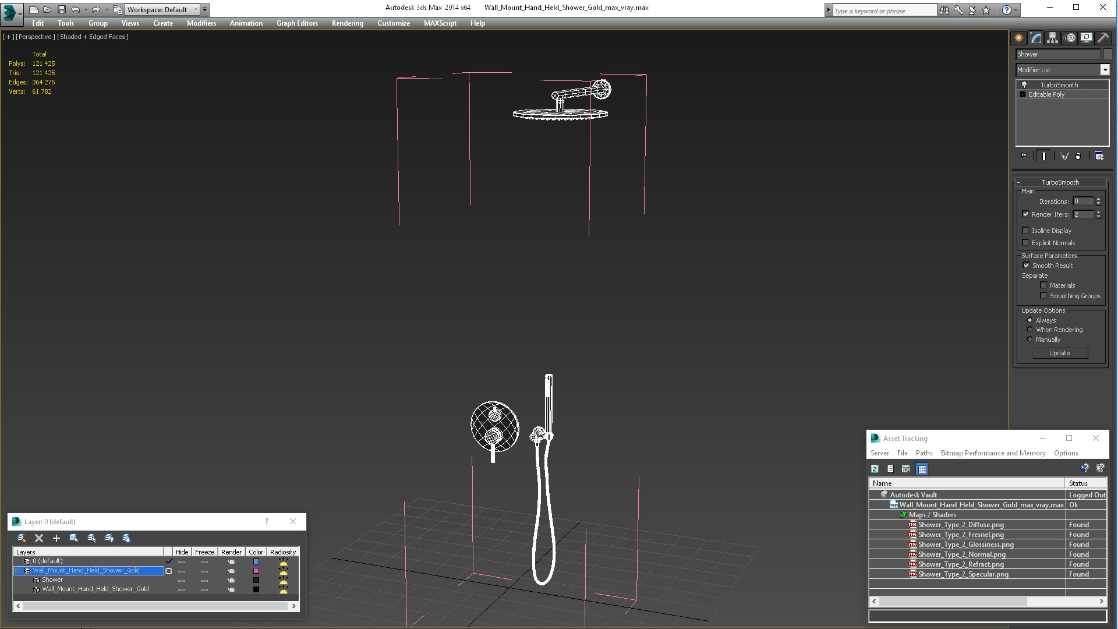Click the Update button
The image size is (1118, 629).
coord(1059,353)
